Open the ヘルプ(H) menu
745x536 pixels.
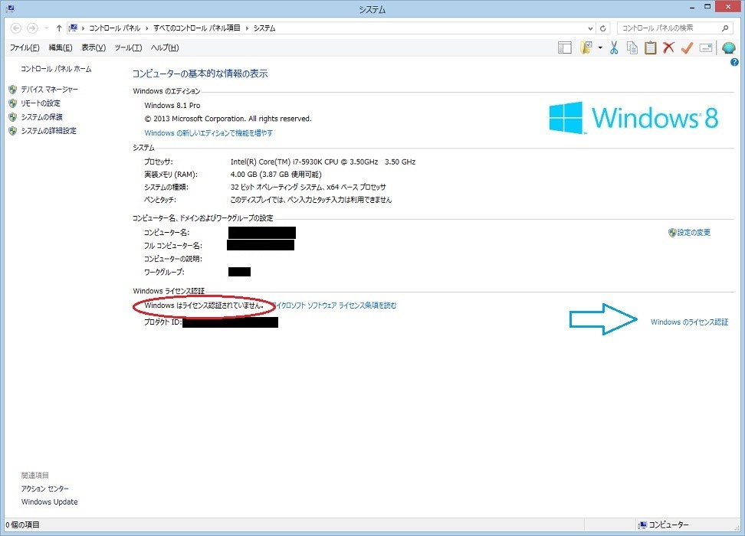164,47
